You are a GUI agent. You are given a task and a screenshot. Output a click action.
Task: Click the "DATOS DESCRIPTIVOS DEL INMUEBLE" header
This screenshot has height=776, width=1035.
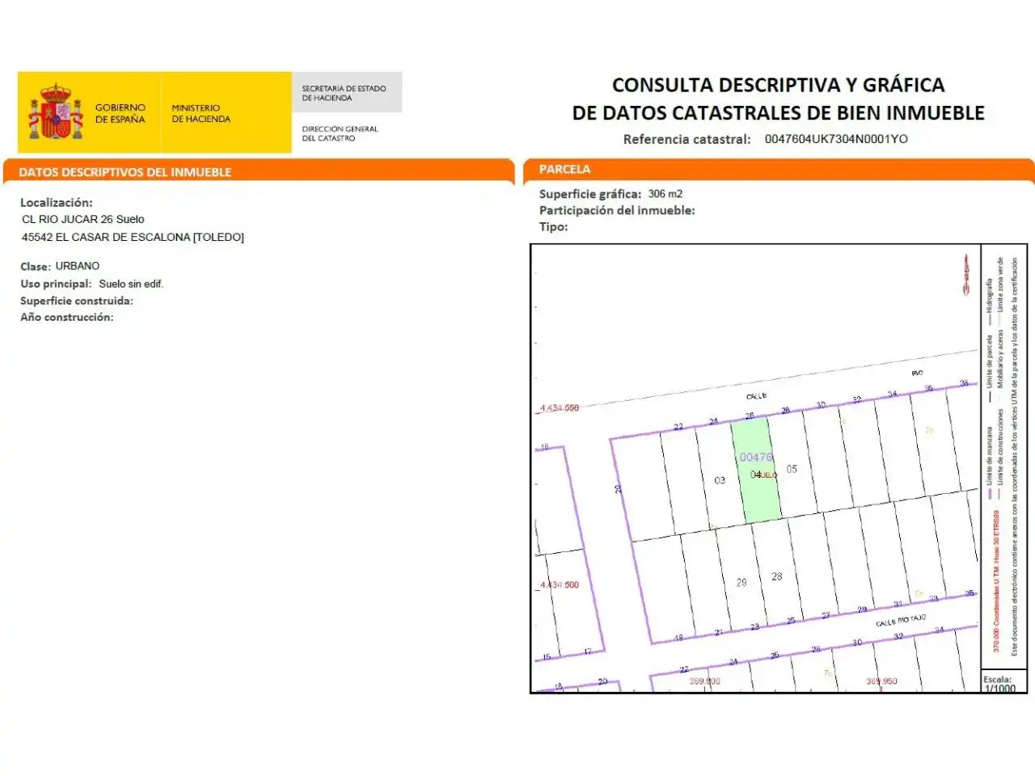click(125, 172)
